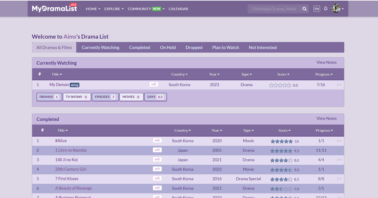
Task: Open the My Demon drama page
Action: point(59,85)
